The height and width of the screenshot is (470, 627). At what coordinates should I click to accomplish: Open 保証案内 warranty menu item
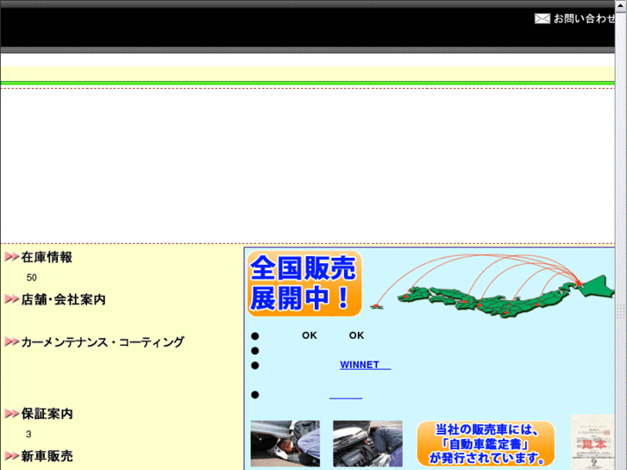tap(47, 414)
